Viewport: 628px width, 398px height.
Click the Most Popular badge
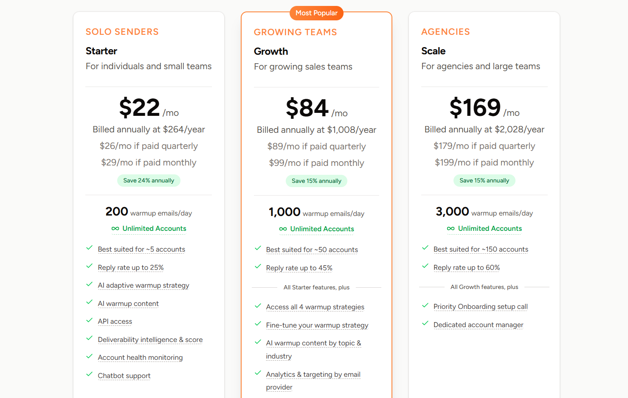click(316, 13)
